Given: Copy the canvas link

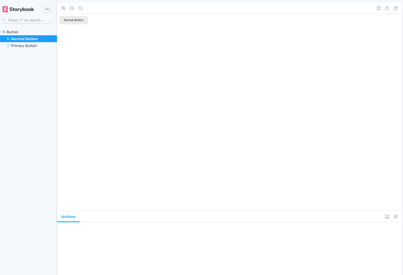Looking at the screenshot, I should (x=396, y=8).
